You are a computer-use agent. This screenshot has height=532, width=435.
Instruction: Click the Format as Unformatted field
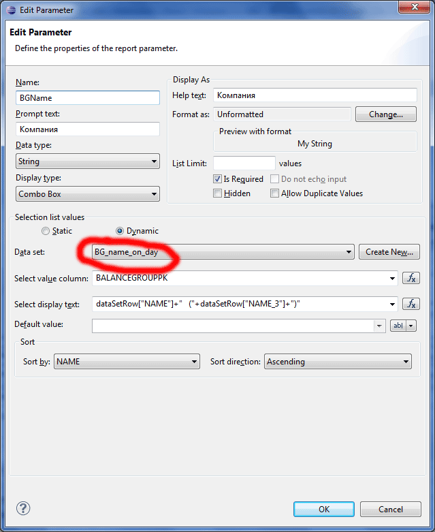[x=282, y=114]
